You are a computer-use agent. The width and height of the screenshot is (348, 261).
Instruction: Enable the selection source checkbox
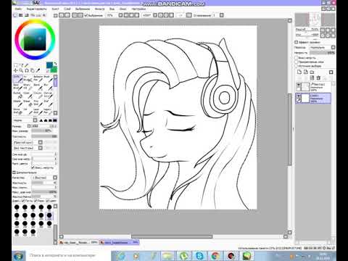click(297, 66)
